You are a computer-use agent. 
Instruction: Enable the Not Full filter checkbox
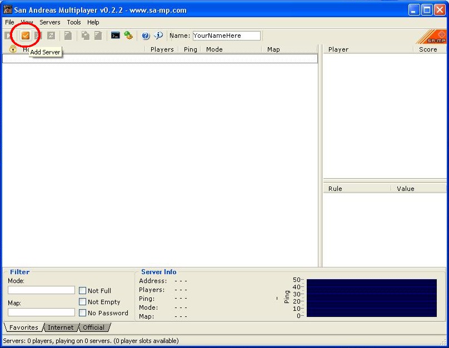[82, 290]
